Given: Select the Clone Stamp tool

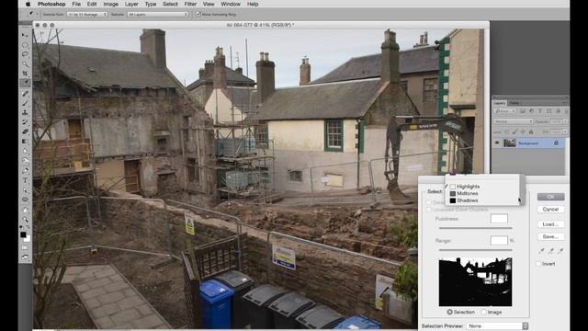Looking at the screenshot, I should (25, 112).
